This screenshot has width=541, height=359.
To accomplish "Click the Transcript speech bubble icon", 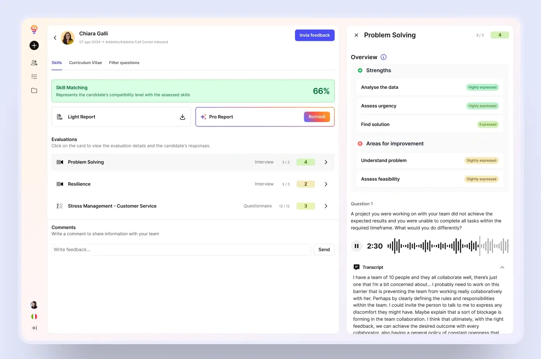I will [x=356, y=267].
